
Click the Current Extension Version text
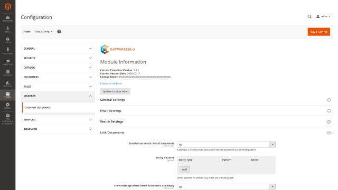120,70
